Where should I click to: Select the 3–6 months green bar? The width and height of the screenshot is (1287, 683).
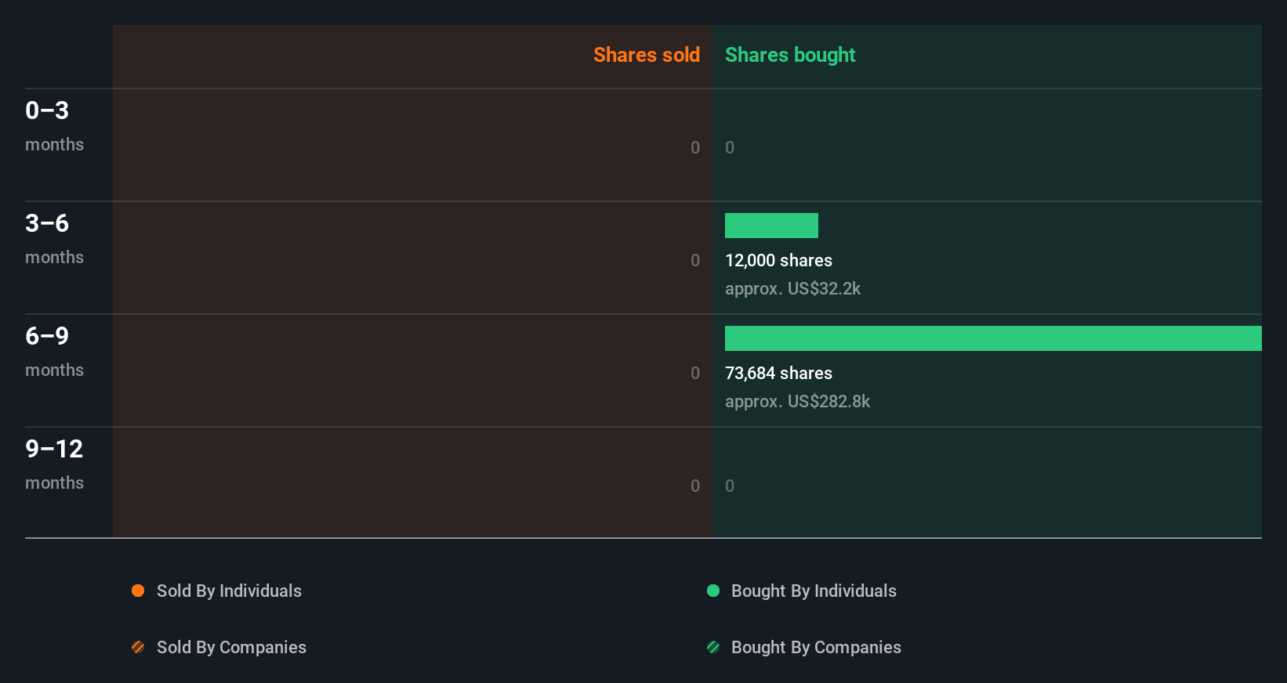tap(771, 226)
